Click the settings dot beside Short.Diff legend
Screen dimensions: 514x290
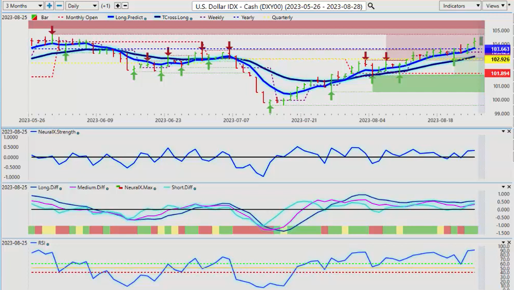195,188
